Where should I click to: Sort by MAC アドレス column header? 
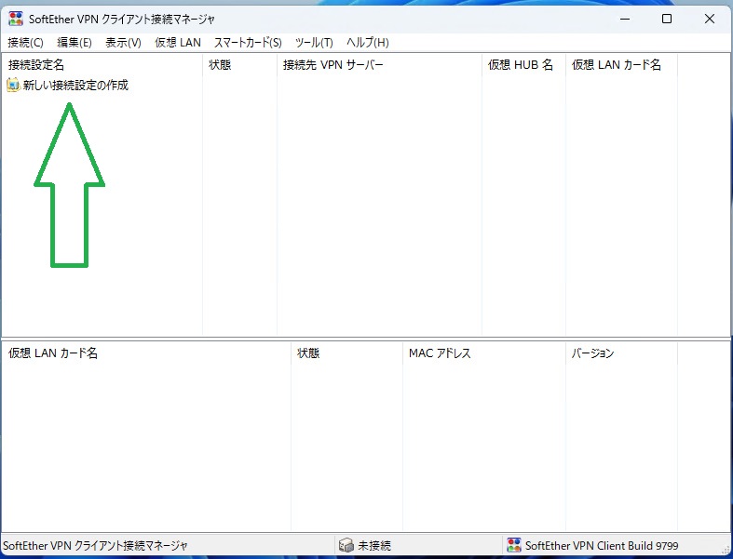coord(440,353)
